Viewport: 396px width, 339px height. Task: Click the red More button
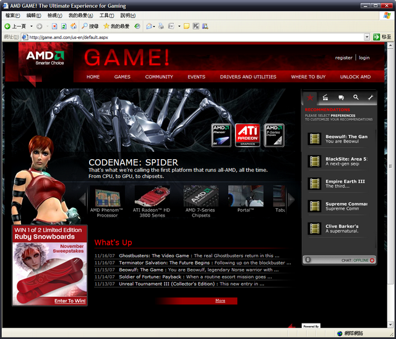[220, 301]
